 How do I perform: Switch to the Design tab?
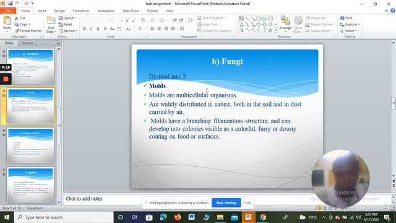pos(59,11)
